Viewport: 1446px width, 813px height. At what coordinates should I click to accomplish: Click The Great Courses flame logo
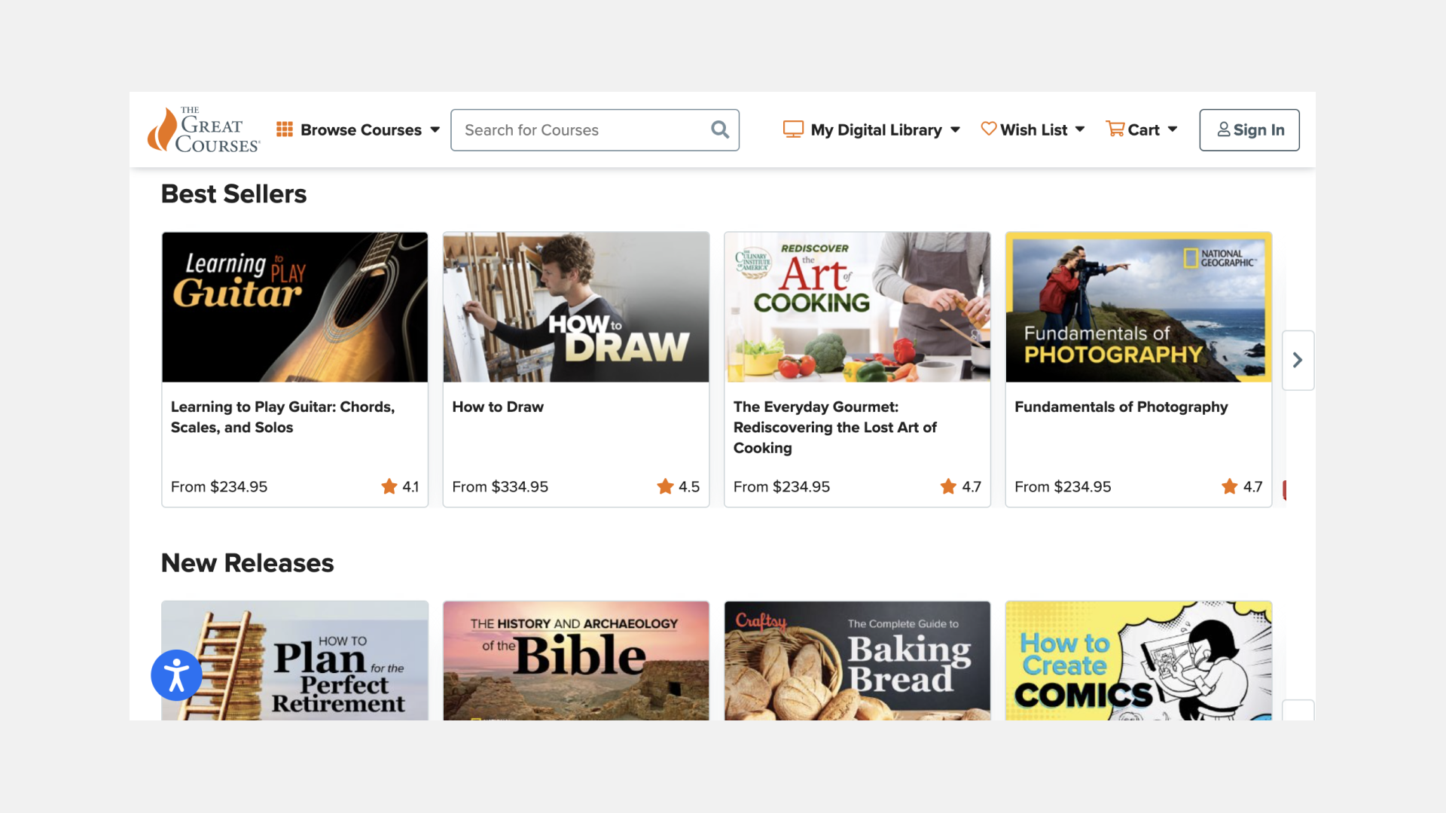point(161,130)
